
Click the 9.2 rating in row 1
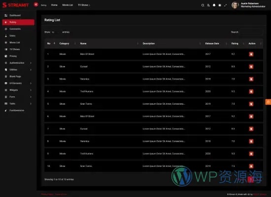tap(233, 54)
